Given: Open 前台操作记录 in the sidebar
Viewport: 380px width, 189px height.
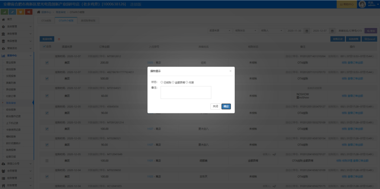Looking at the screenshot, I should coord(13,116).
